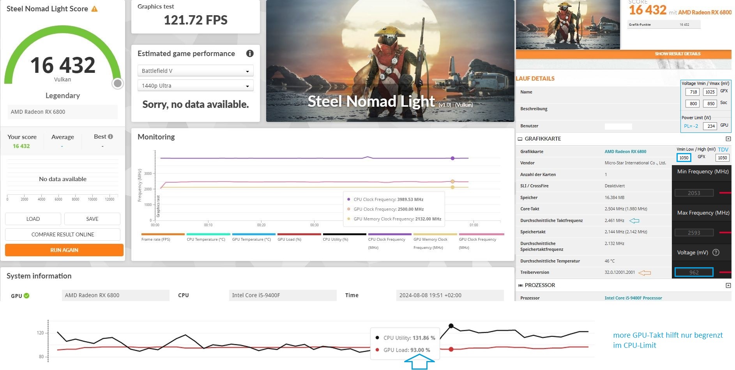Click the Your score value 16 432
The width and height of the screenshot is (735, 370).
pyautogui.click(x=21, y=146)
